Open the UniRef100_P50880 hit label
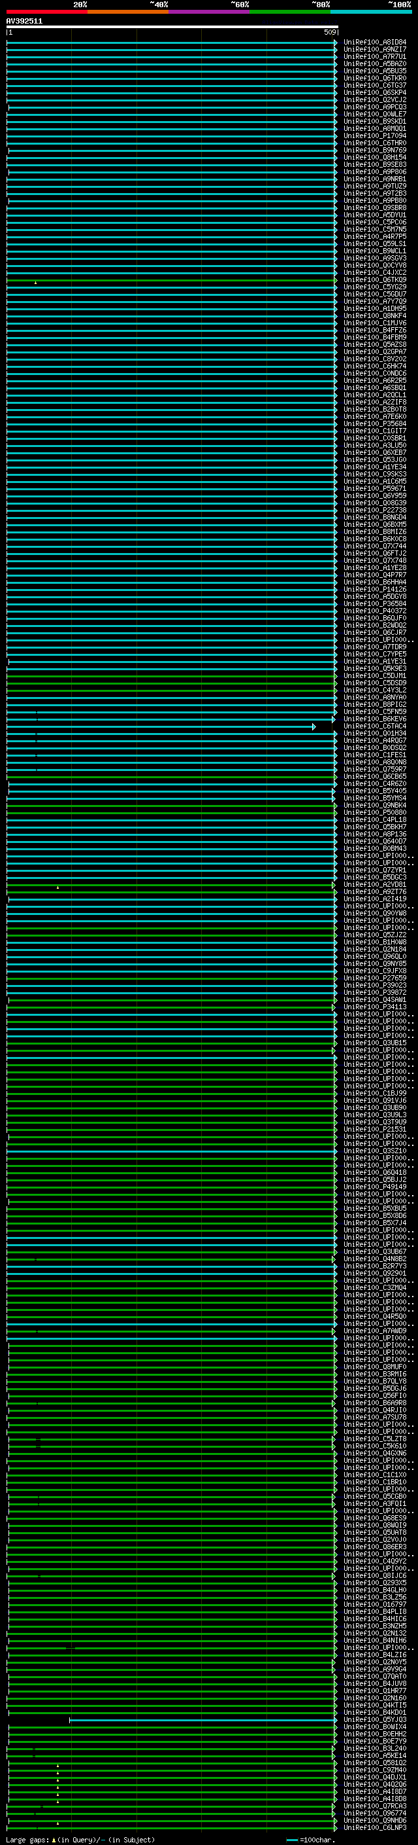418x1845 pixels. click(x=374, y=813)
